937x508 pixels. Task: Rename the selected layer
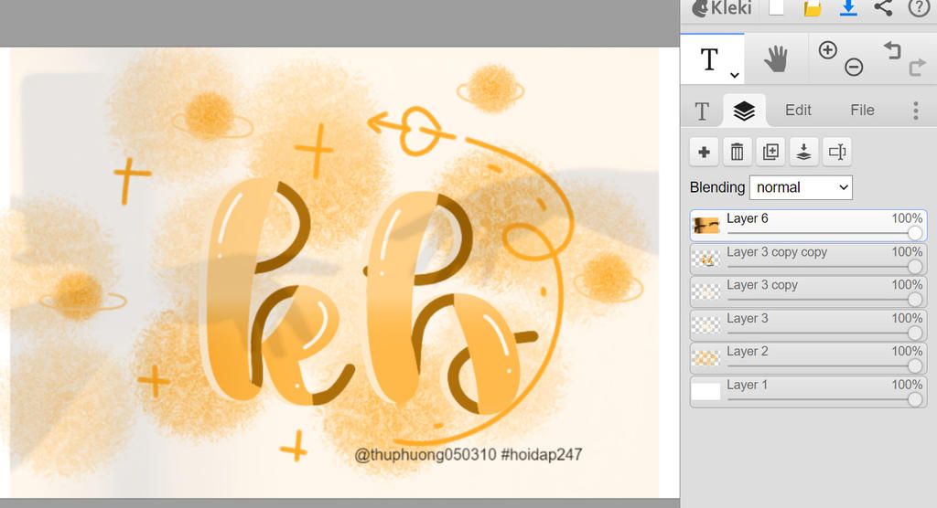point(837,153)
